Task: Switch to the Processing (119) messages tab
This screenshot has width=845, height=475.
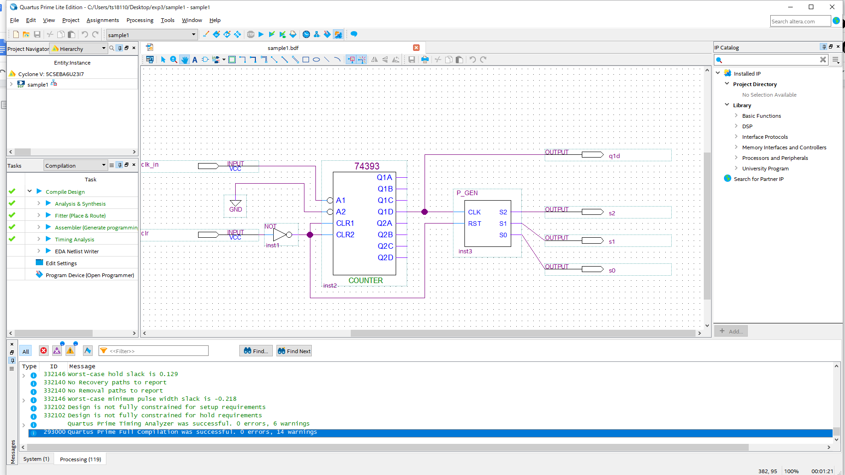Action: coord(80,459)
